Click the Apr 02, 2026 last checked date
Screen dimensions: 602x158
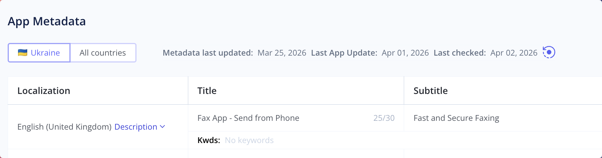[514, 53]
